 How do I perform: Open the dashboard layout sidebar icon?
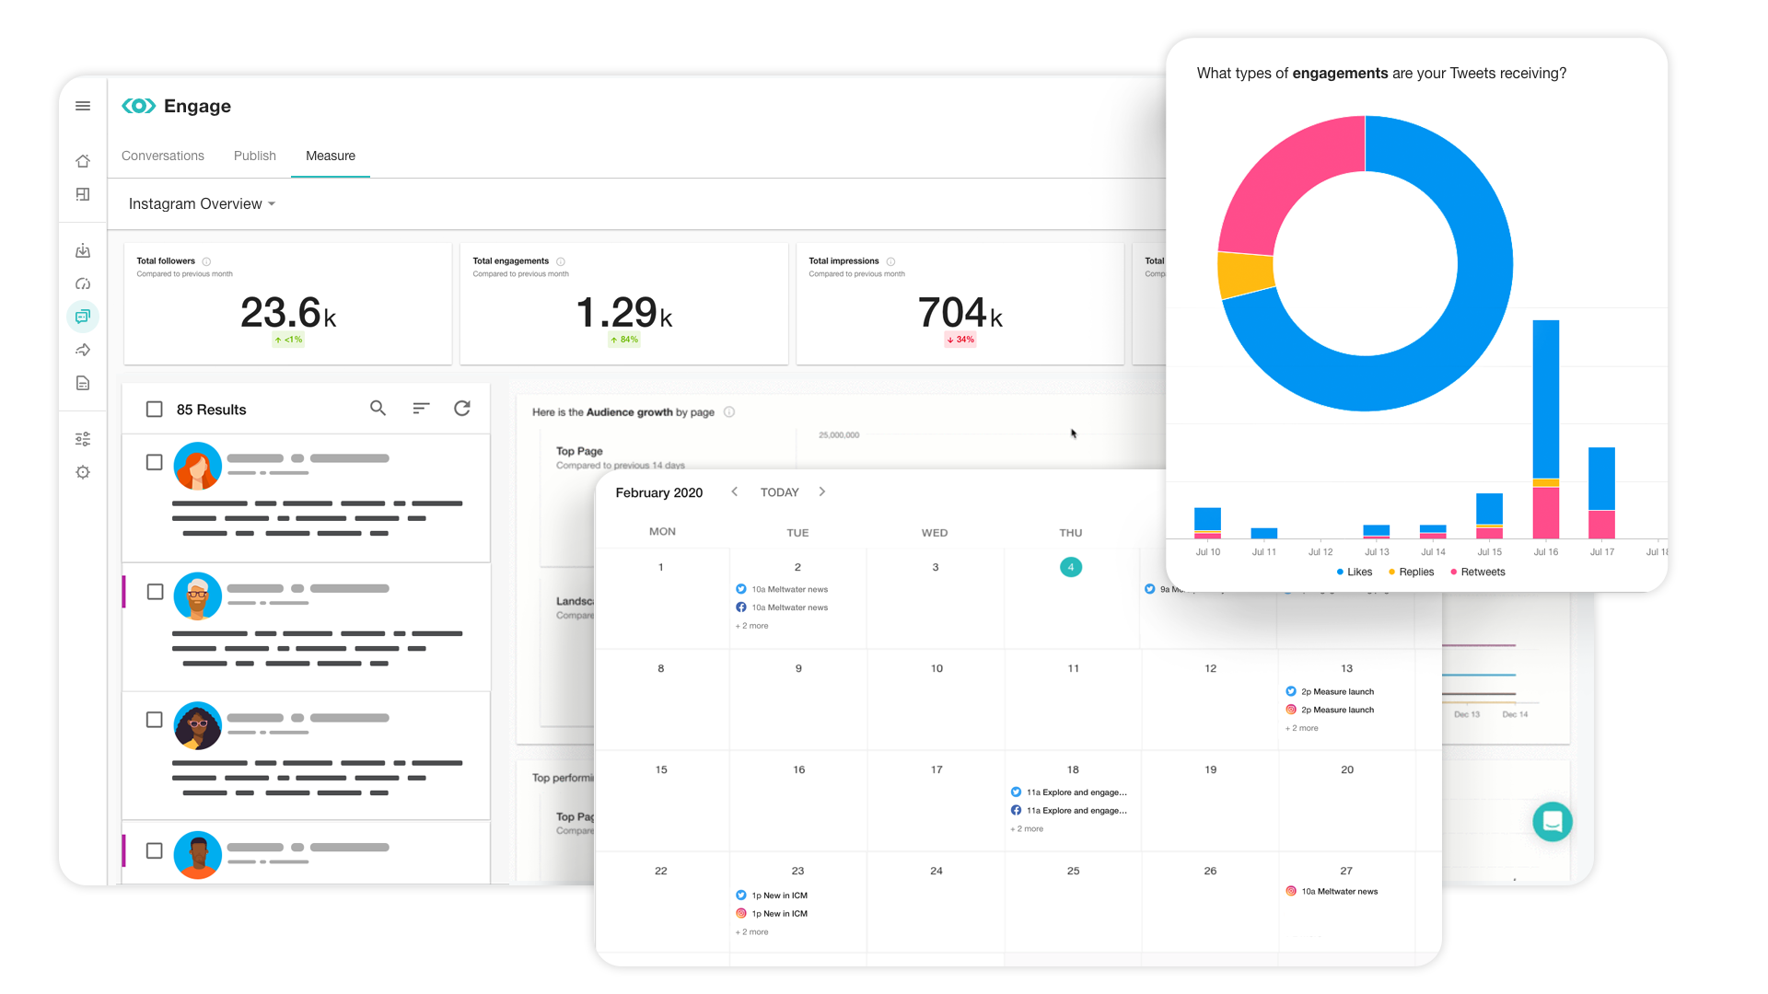pyautogui.click(x=83, y=194)
